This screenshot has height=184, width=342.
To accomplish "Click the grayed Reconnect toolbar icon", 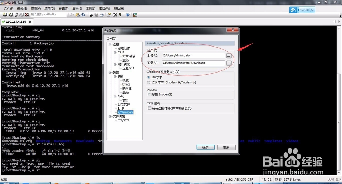I will [x=21, y=15].
